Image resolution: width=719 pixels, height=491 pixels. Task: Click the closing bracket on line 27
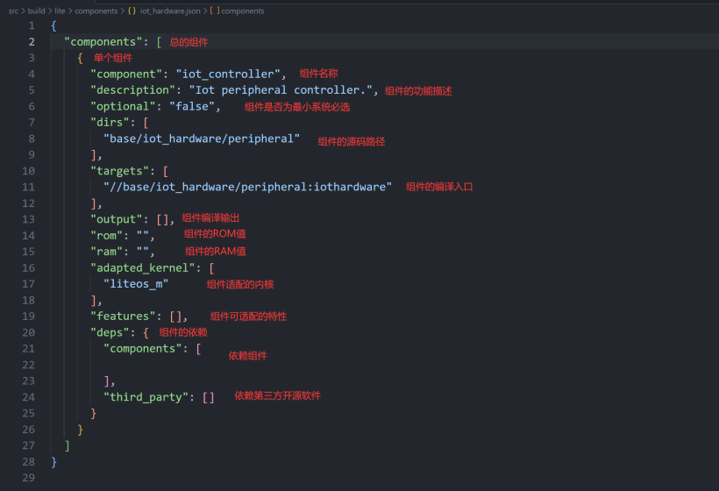pos(67,445)
